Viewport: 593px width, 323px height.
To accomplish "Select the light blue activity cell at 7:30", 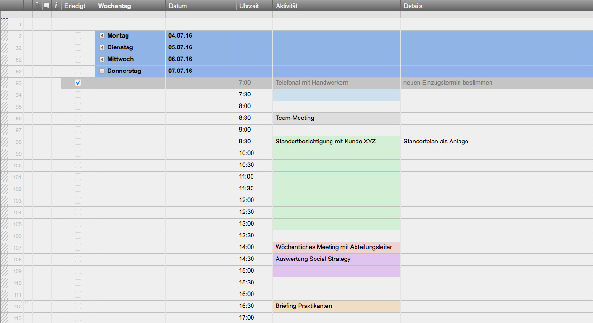I will pyautogui.click(x=337, y=95).
